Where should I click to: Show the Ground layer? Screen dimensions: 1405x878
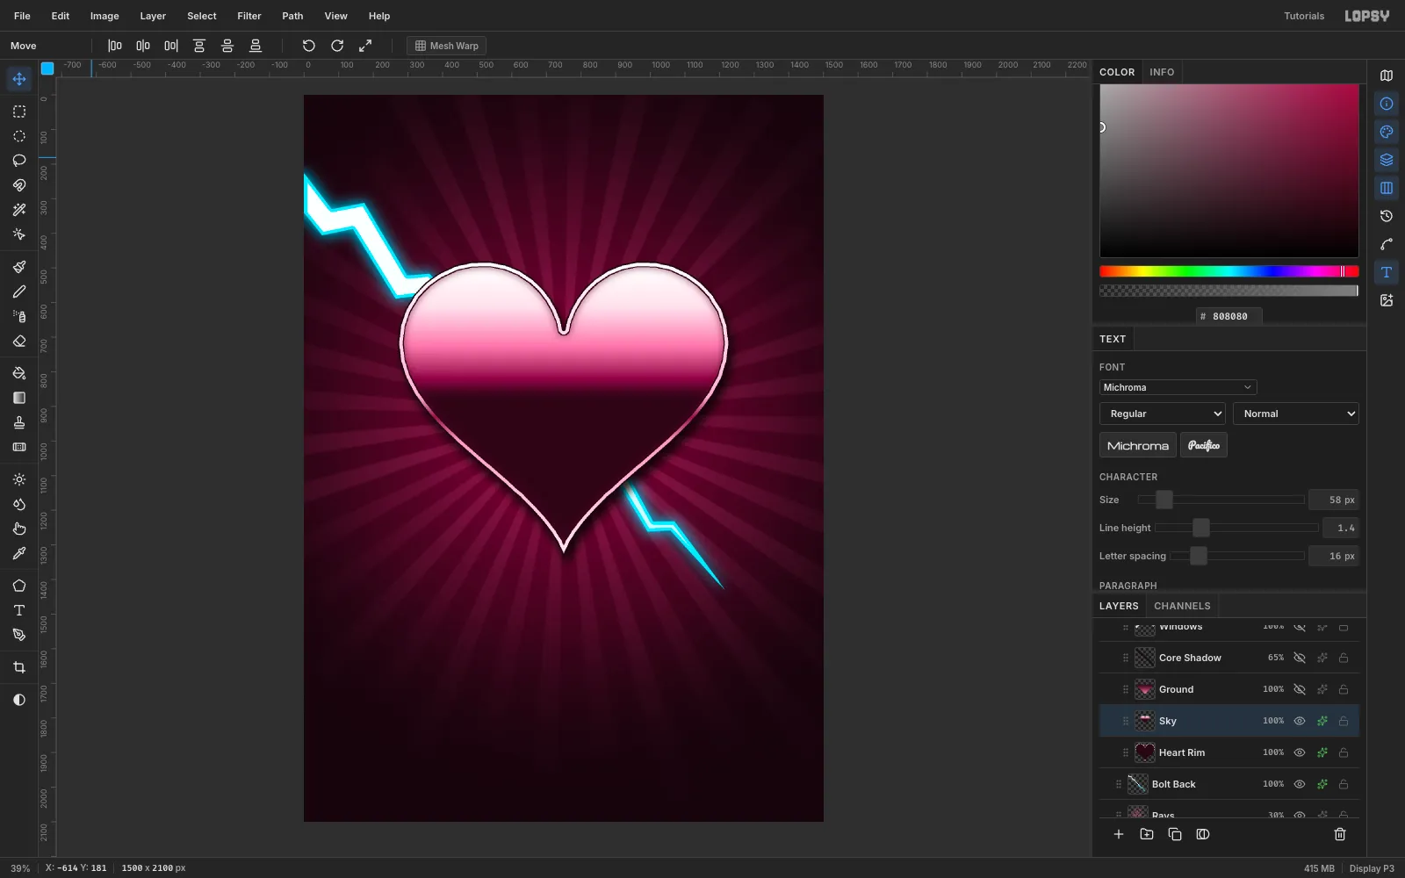pos(1300,689)
